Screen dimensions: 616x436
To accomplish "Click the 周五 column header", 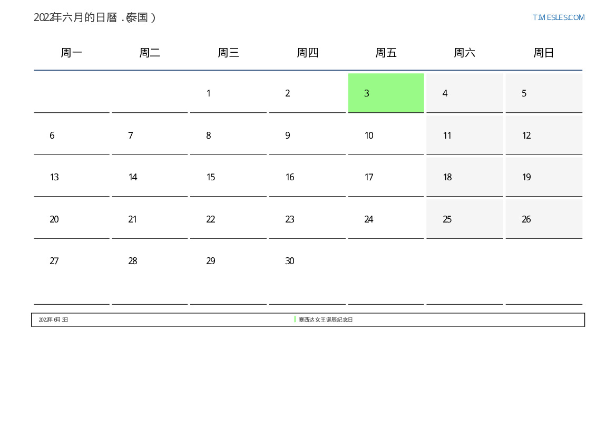I will point(386,53).
